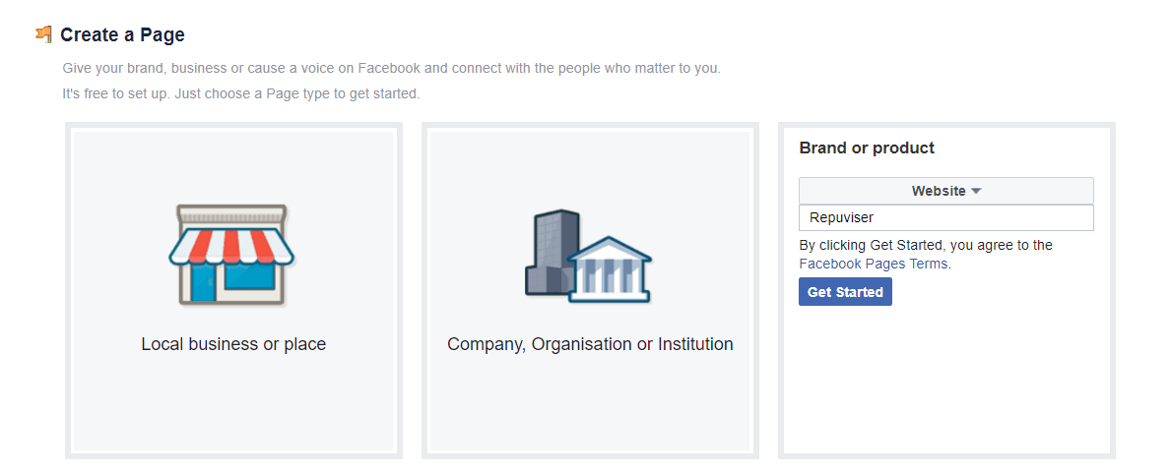Open the Facebook Pages Terms link

point(873,264)
